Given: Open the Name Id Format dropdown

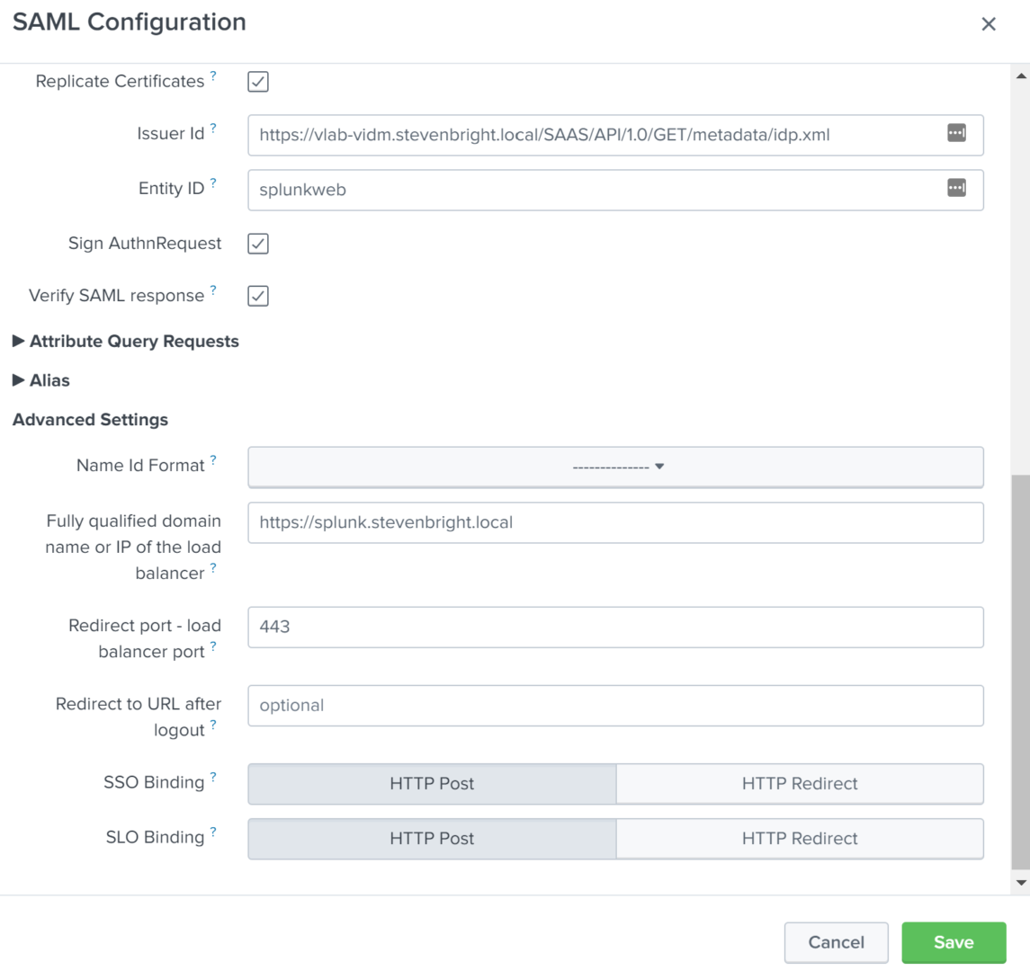Looking at the screenshot, I should 615,468.
